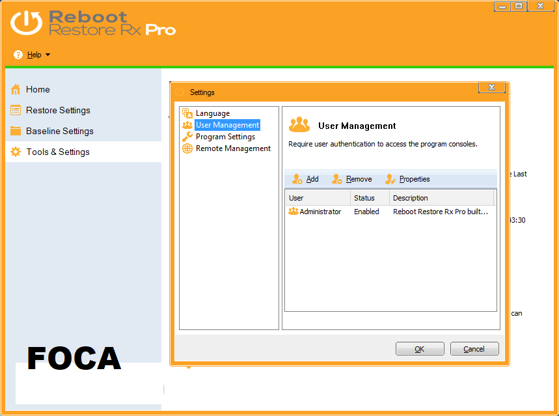The image size is (559, 416).
Task: Click the Help question mark icon
Action: coord(18,55)
